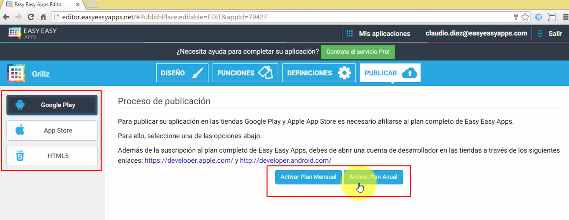The image size is (569, 220).
Task: Click the blue extension icon in browser toolbar
Action: 539,17
